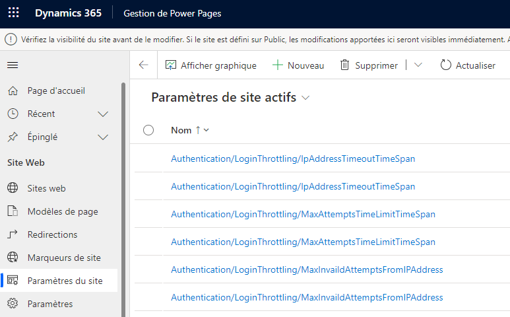510x317 pixels.
Task: Click the plus icon for Nouveau
Action: pyautogui.click(x=278, y=65)
